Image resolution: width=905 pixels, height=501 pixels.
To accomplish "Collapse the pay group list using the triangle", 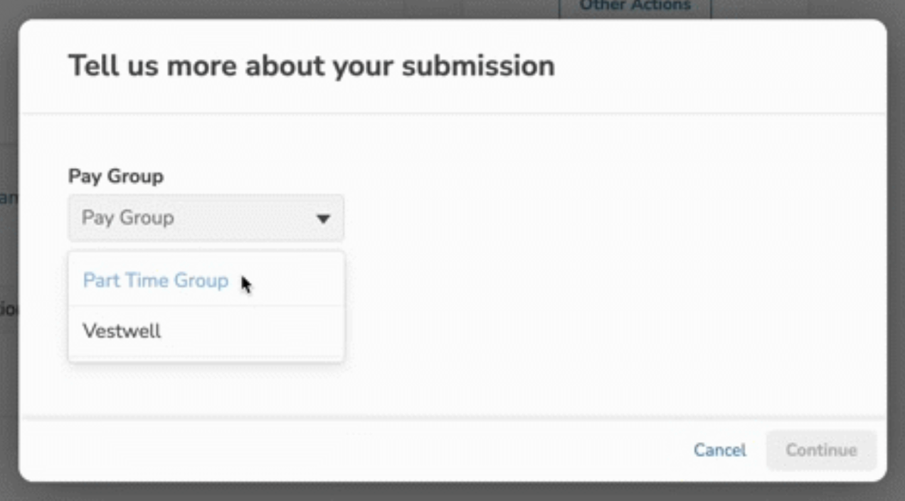I will pyautogui.click(x=323, y=218).
